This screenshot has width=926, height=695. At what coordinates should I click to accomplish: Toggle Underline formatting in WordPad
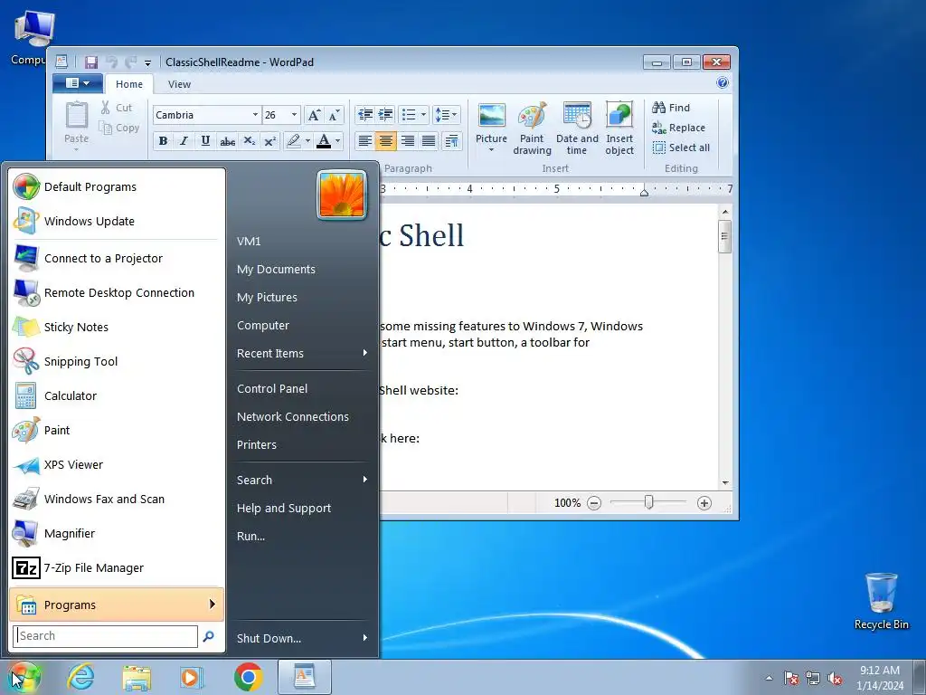pos(205,140)
